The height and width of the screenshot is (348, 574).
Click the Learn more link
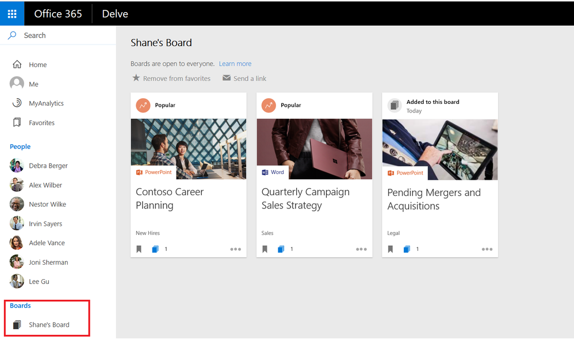click(x=235, y=64)
